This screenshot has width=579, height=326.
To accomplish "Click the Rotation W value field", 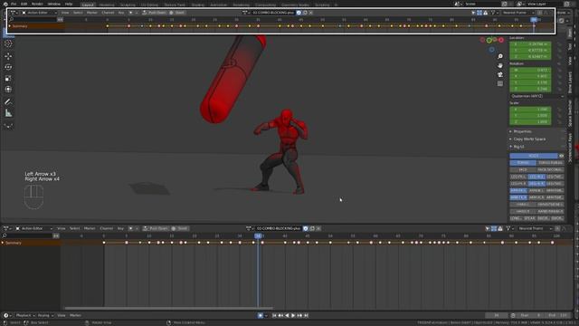I will pos(531,70).
